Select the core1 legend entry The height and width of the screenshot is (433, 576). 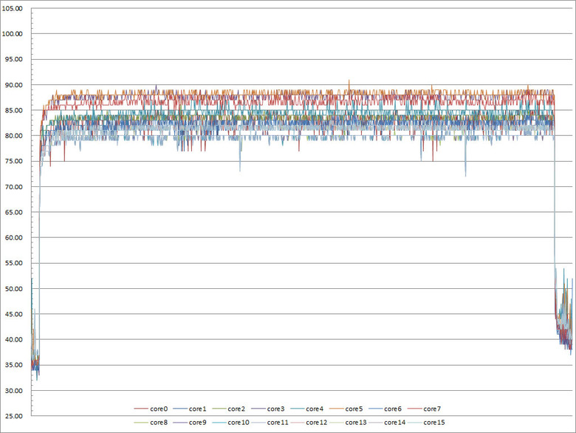point(190,409)
